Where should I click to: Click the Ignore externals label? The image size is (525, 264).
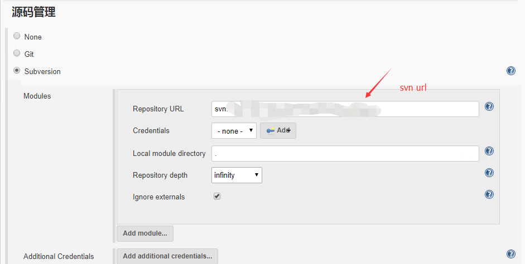pos(158,197)
